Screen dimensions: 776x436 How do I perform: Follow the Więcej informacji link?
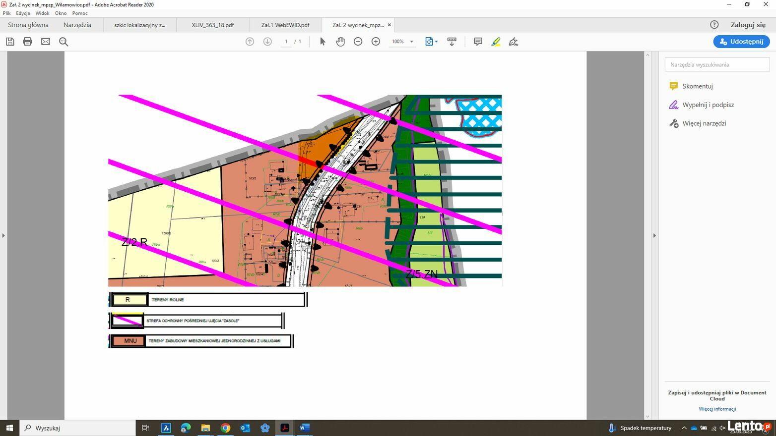717,409
